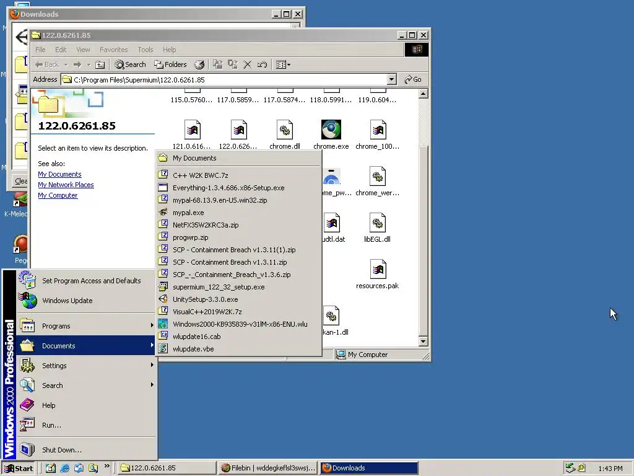The height and width of the screenshot is (476, 634).
Task: Open Everything-1.3.4.686.x86-Setup.exe recent item
Action: click(x=239, y=188)
